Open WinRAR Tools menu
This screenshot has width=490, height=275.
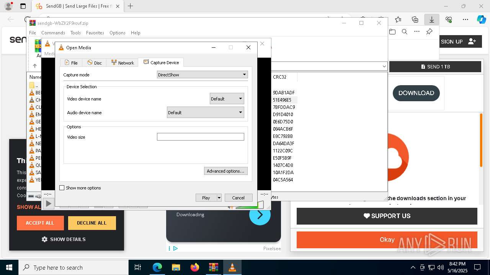(75, 33)
